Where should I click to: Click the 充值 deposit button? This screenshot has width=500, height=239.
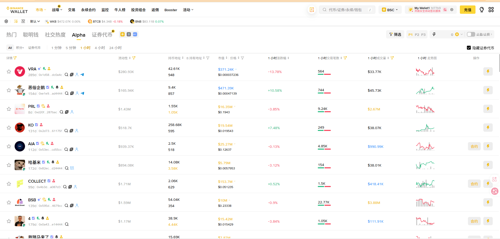(467, 10)
